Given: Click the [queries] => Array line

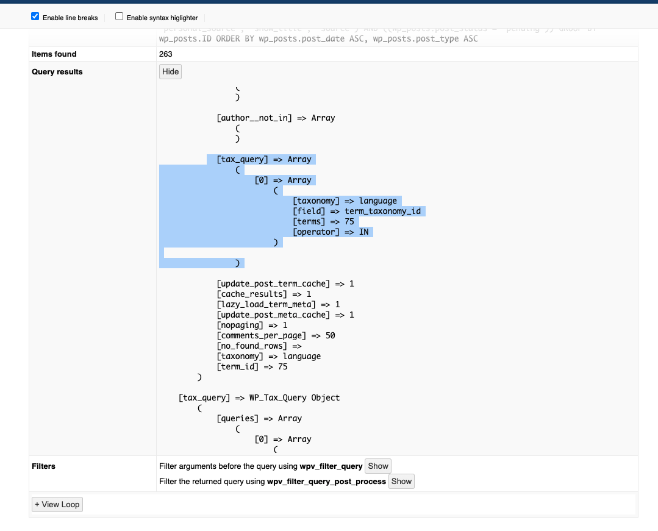Looking at the screenshot, I should click(x=259, y=419).
